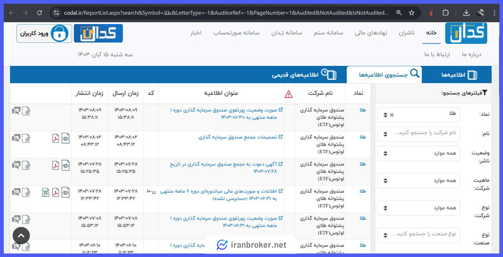
Task: Select the جستجوی اطلاعیه‌ها search tab
Action: 384,75
